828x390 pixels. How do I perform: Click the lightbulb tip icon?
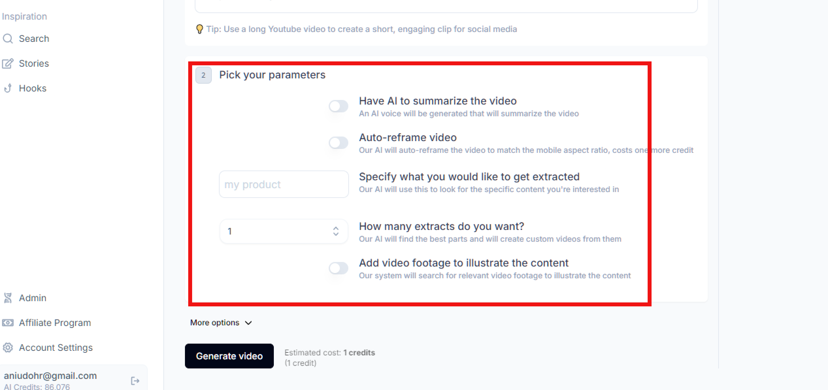click(x=199, y=29)
